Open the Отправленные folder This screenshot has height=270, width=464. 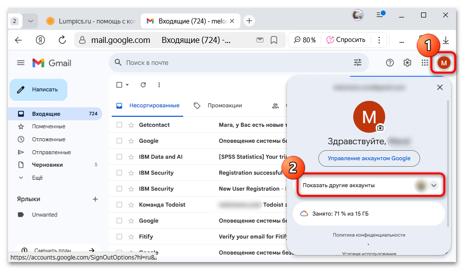click(x=51, y=152)
